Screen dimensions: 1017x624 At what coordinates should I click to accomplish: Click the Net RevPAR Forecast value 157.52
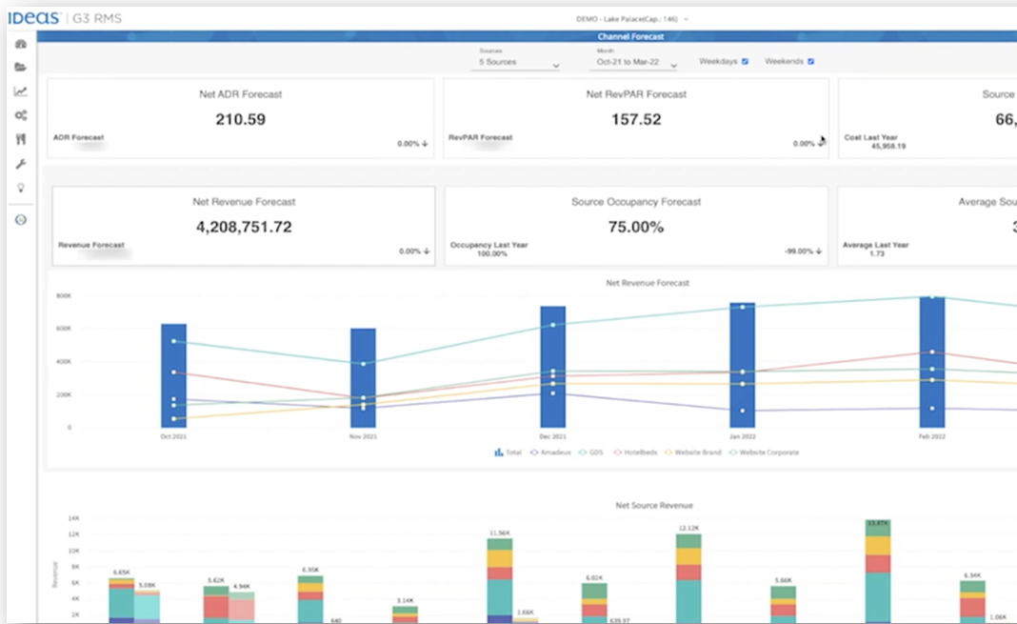pyautogui.click(x=636, y=119)
